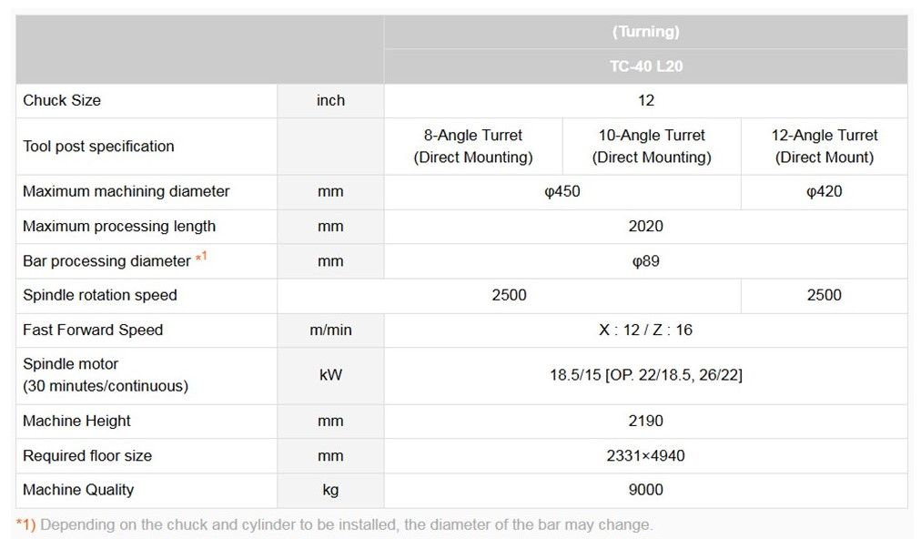This screenshot has height=539, width=921.
Task: Select the Chuck Size row label
Action: [x=62, y=100]
